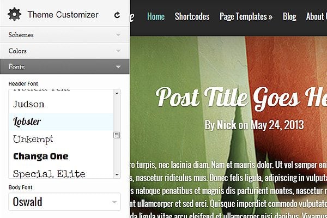Click the font list scroll down arrow
This screenshot has height=218, width=327.
click(x=117, y=174)
